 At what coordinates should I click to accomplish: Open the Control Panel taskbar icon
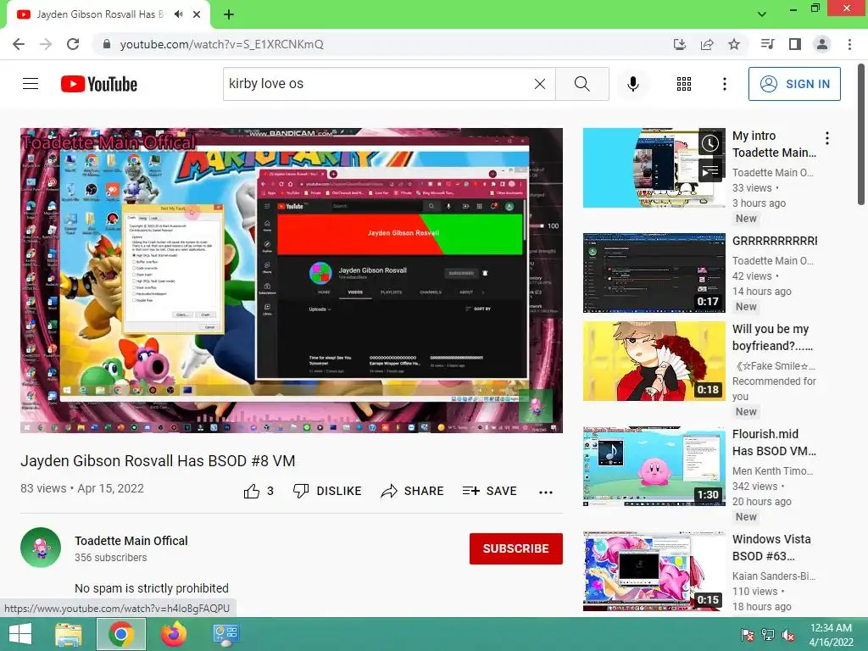(225, 634)
